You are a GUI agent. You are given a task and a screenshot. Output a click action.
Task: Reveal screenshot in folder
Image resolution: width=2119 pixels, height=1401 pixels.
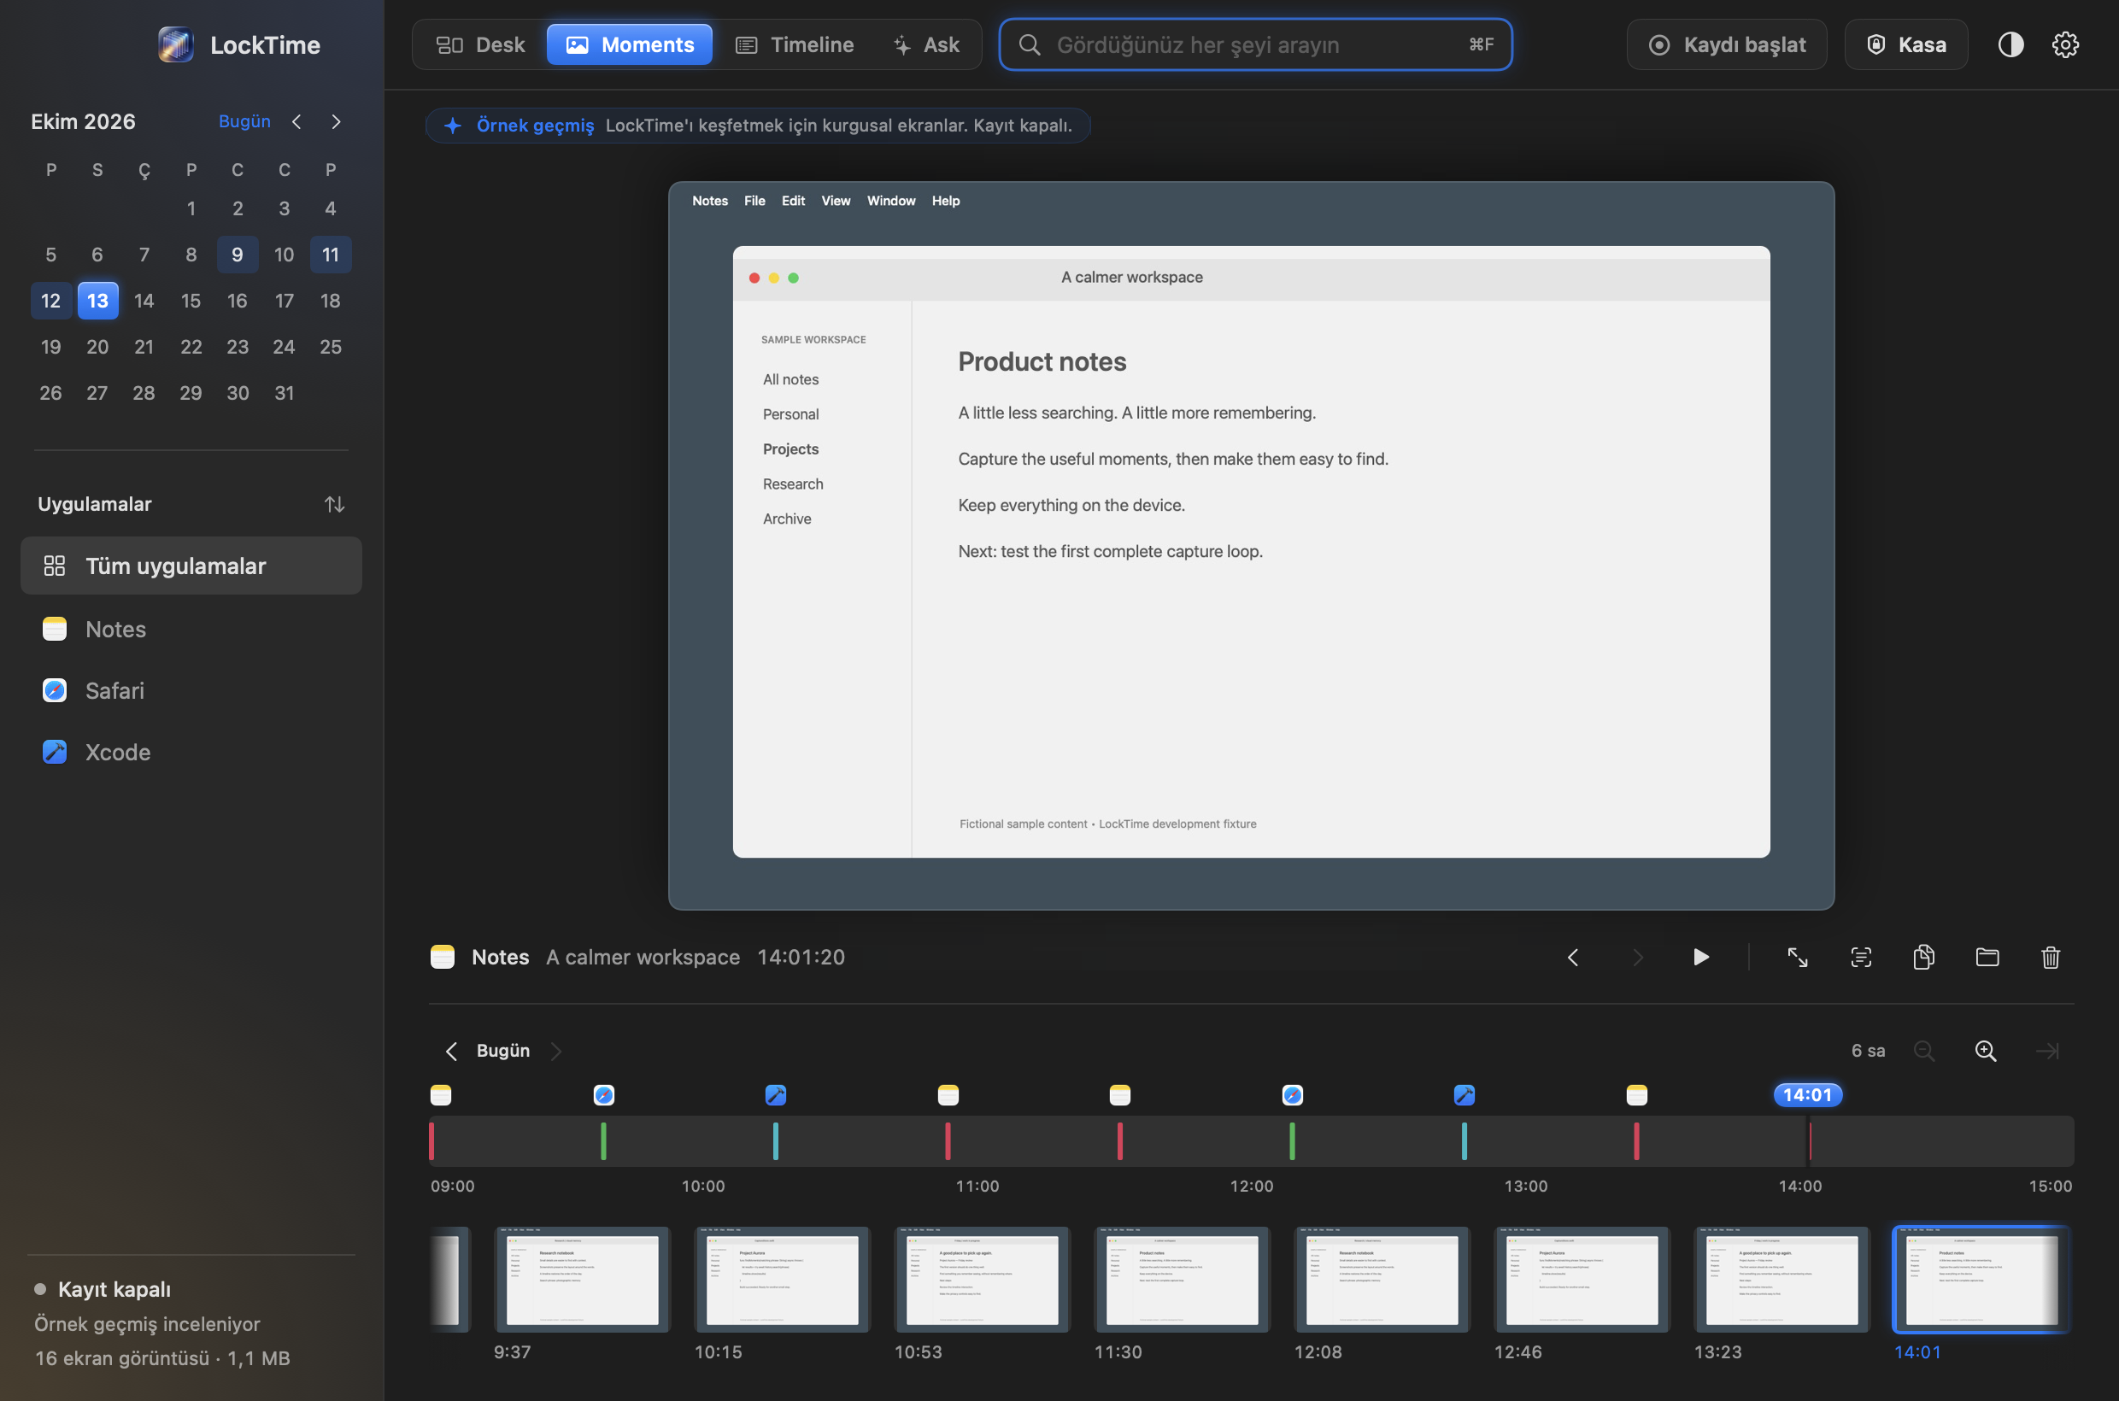coord(1987,958)
